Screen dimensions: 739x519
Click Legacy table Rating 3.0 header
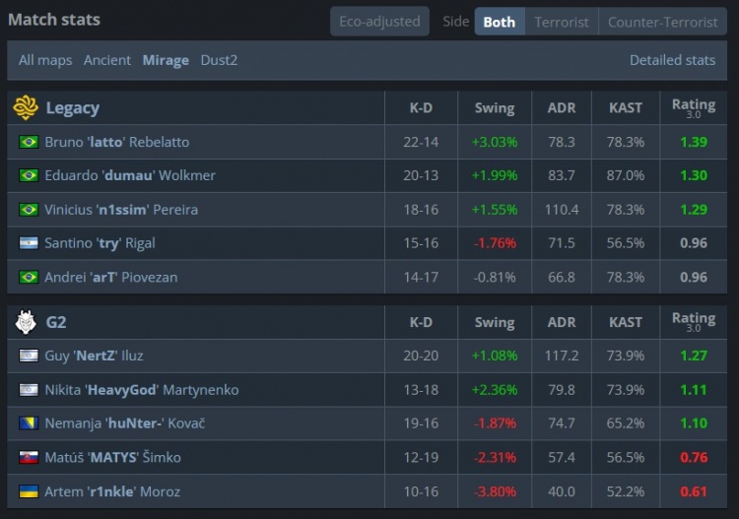click(x=694, y=108)
